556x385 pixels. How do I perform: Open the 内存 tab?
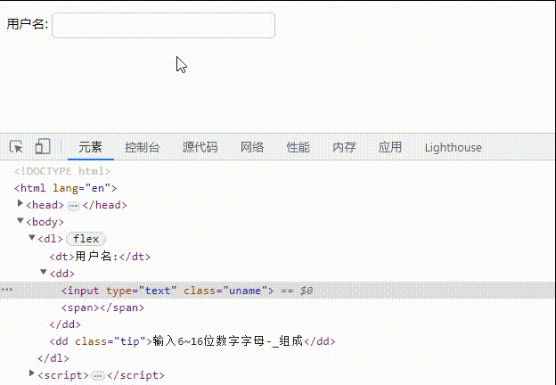(344, 147)
